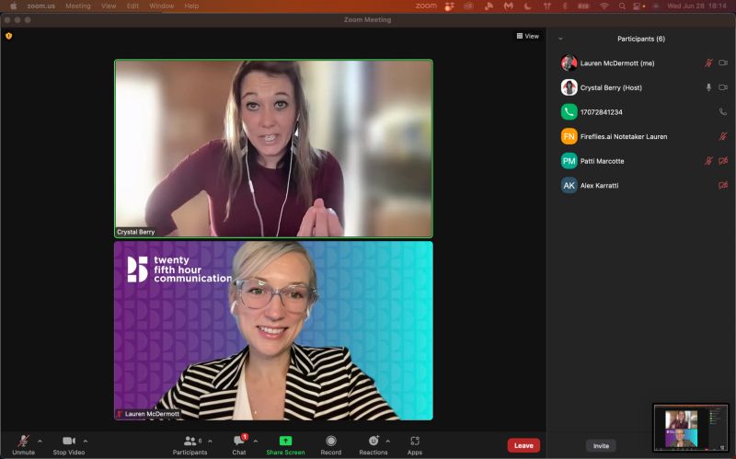
Task: Expand audio options arrow beside Unmute
Action: [x=40, y=442]
